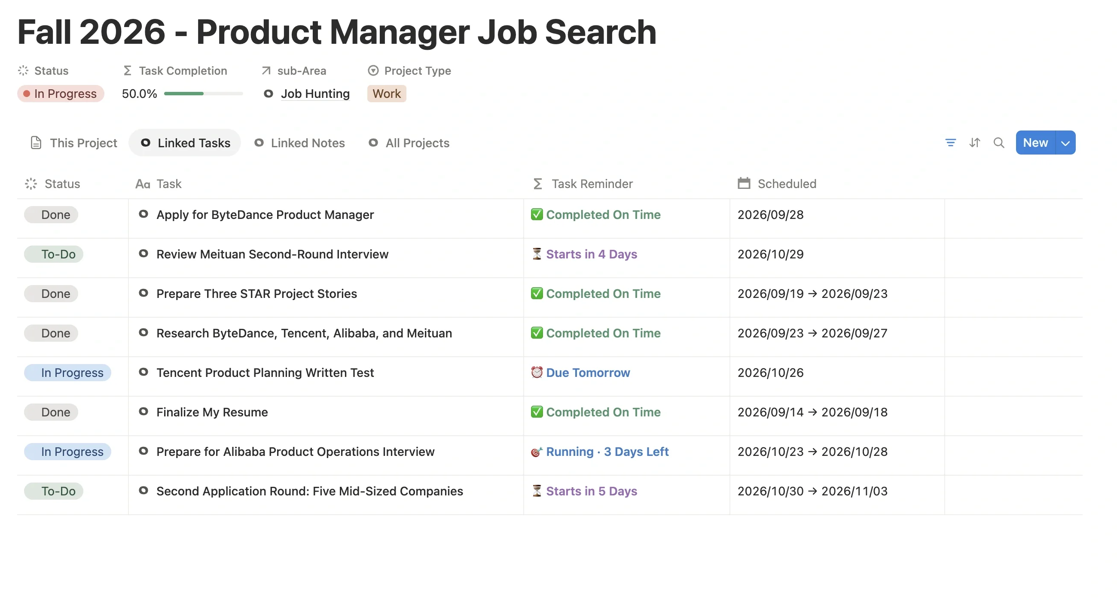
Task: Open Finalize My Resume task
Action: pyautogui.click(x=212, y=412)
